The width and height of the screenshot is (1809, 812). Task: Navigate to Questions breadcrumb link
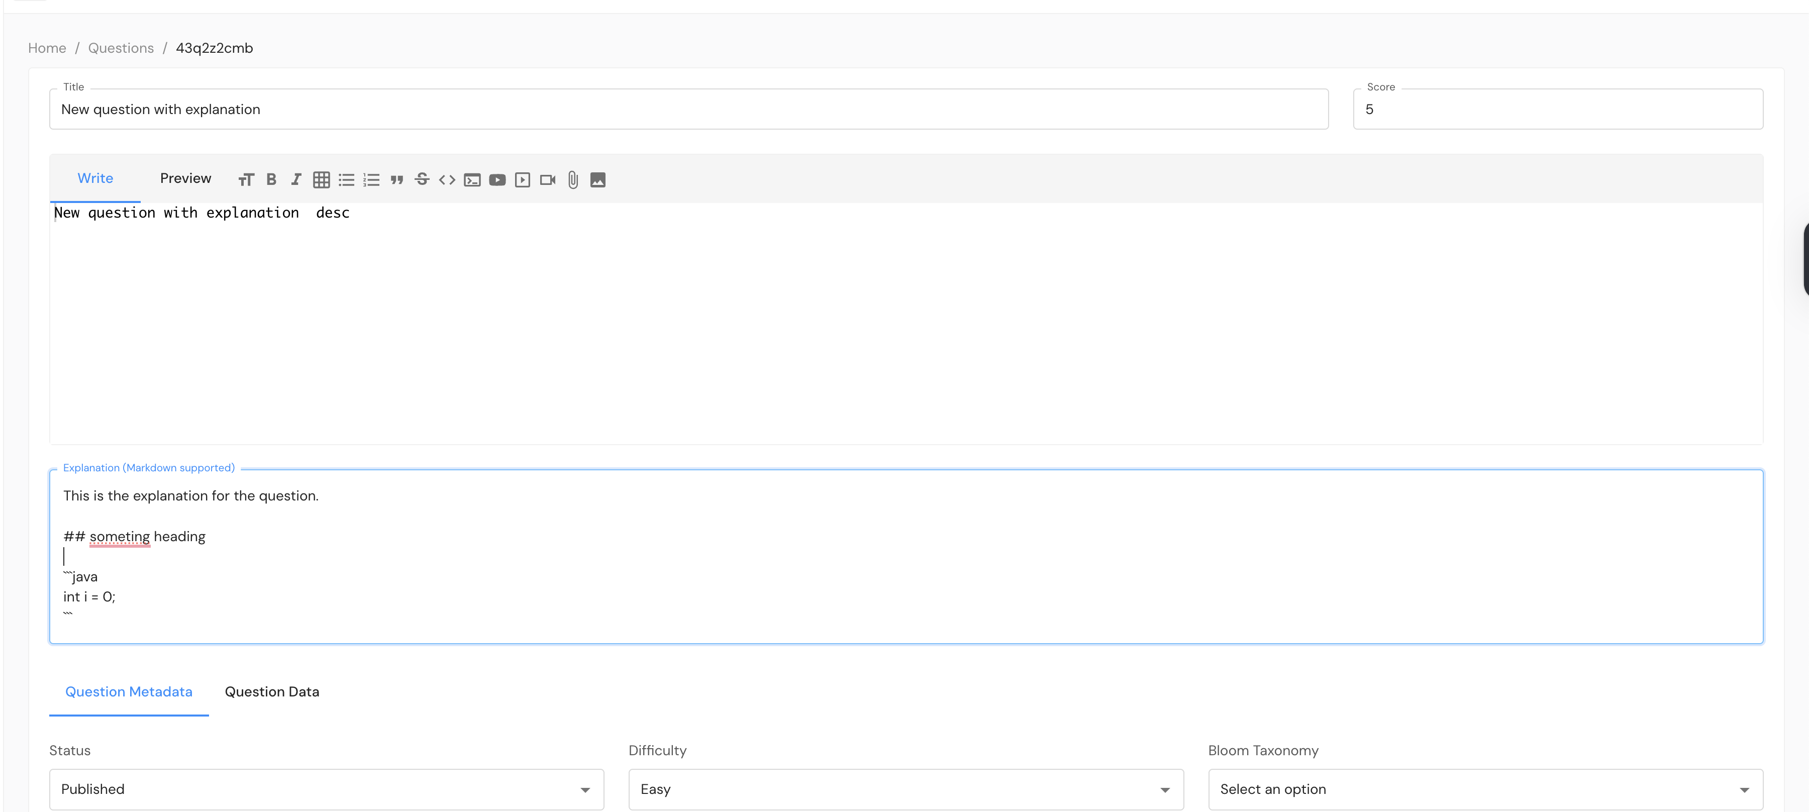click(x=121, y=48)
